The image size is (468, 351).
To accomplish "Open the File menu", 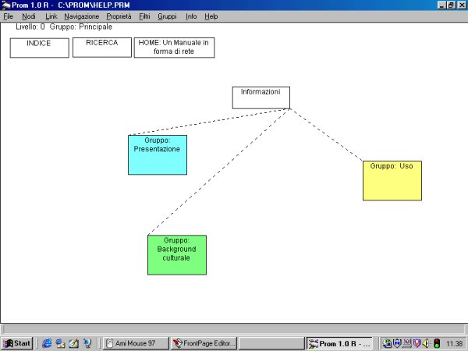I will [x=8, y=16].
